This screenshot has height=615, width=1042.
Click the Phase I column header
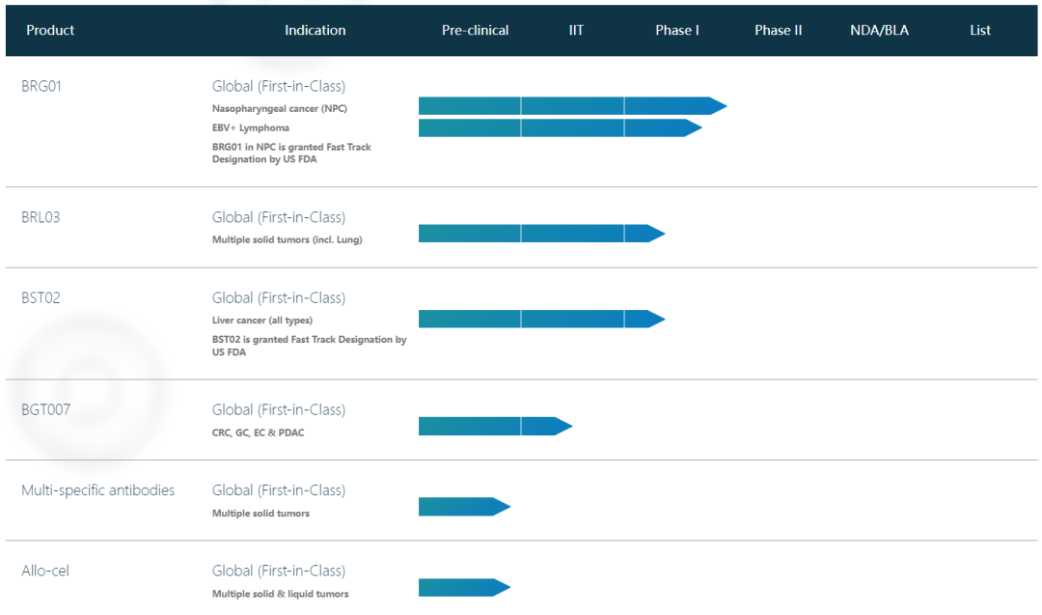tap(677, 30)
